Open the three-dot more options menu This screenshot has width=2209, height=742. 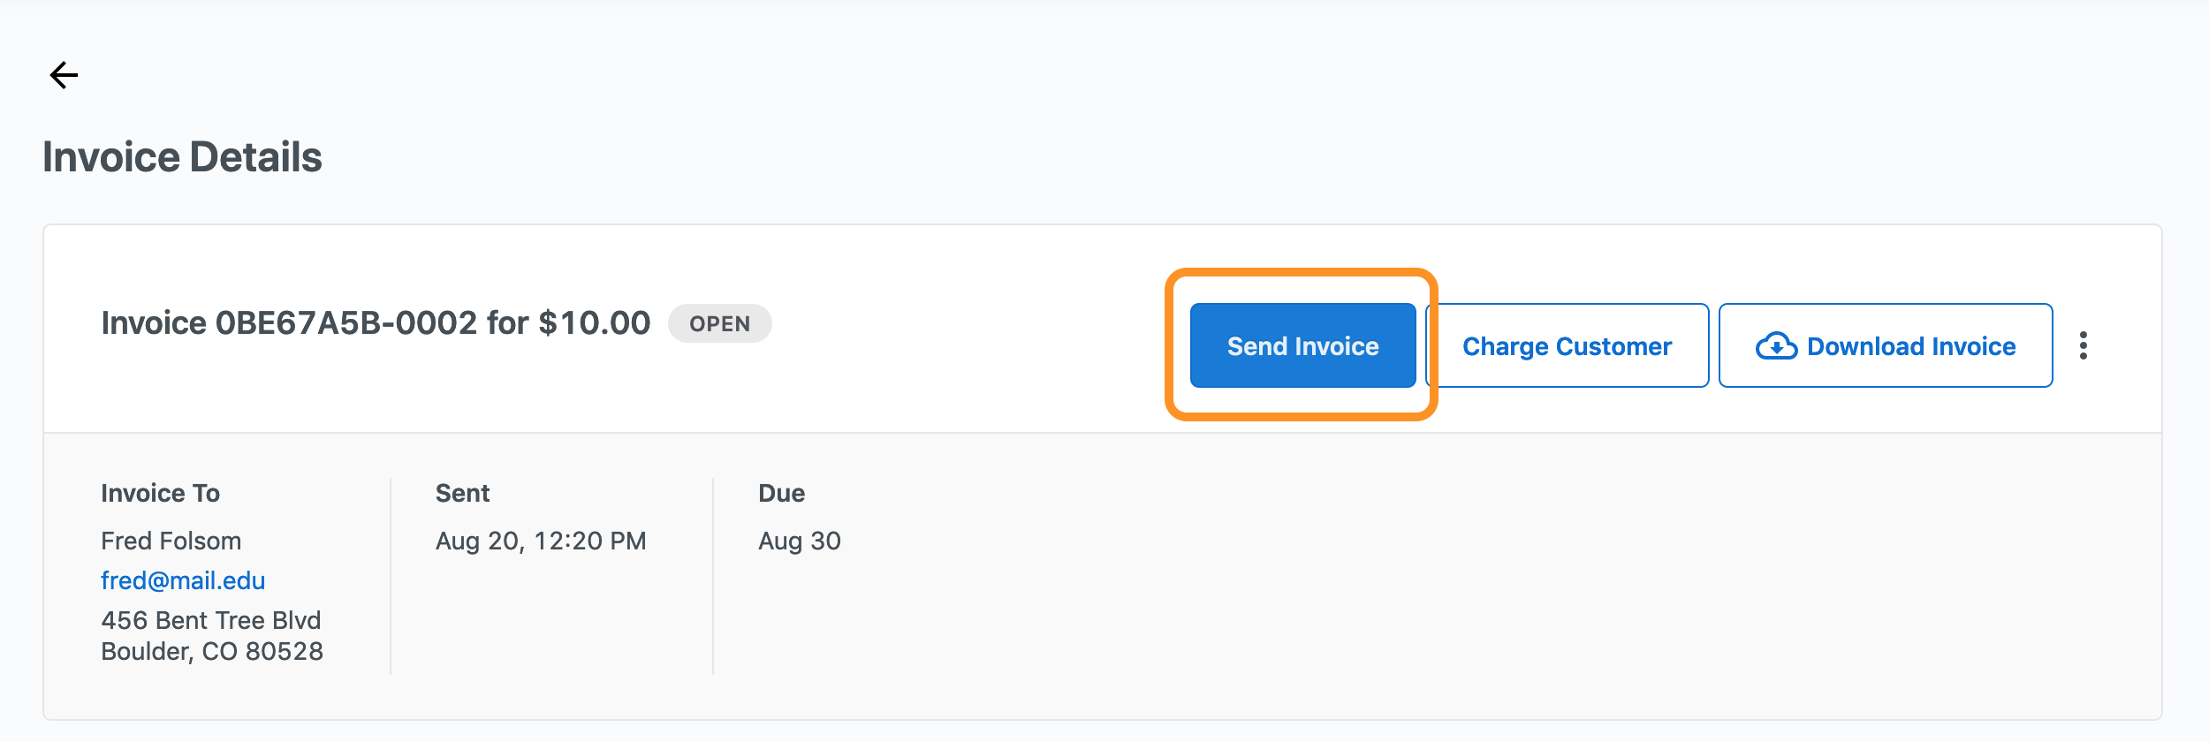tap(2083, 345)
